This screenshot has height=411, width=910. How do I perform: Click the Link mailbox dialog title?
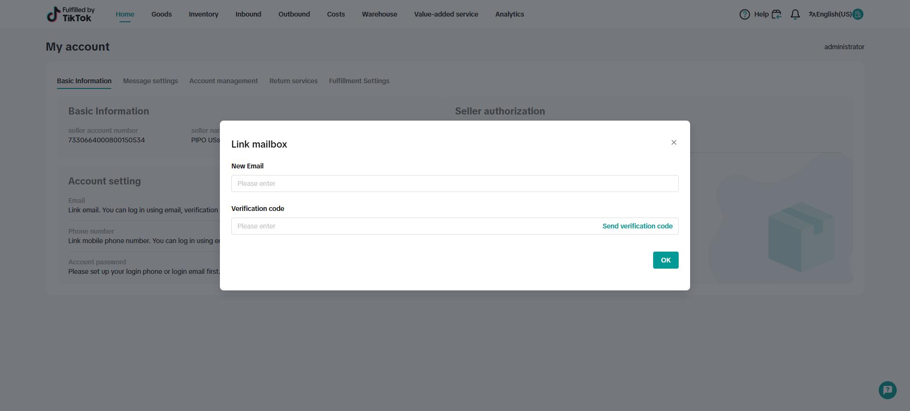[259, 144]
